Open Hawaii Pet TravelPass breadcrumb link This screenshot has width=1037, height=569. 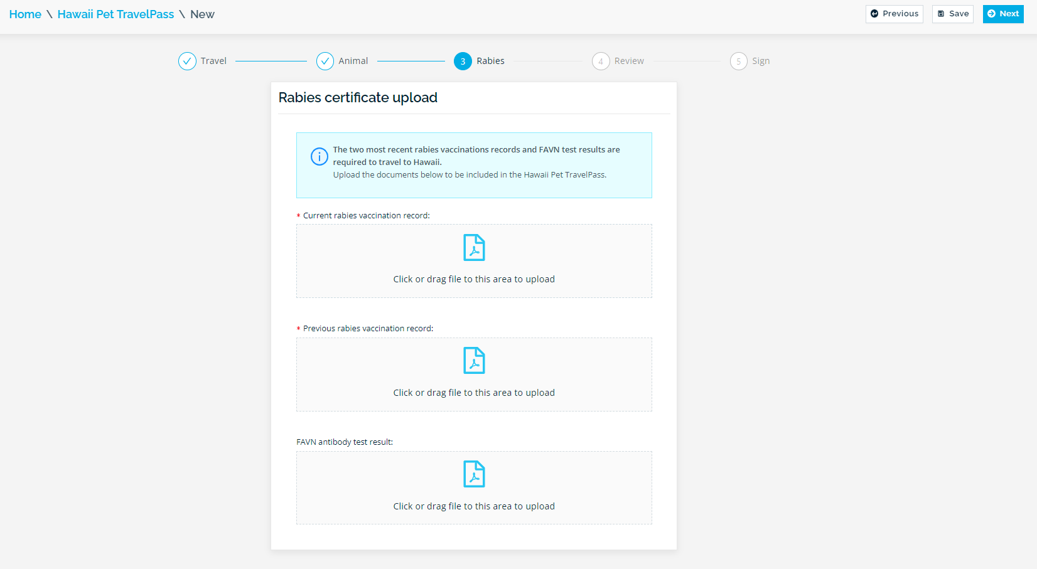[x=116, y=14]
